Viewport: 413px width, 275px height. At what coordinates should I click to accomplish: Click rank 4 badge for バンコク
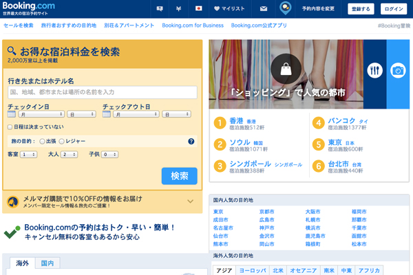tap(319, 123)
